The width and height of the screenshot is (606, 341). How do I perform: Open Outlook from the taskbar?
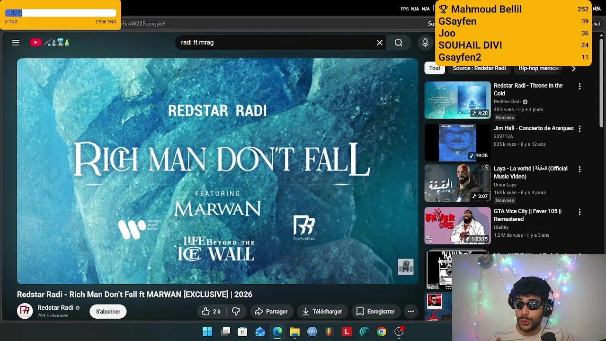pyautogui.click(x=260, y=332)
